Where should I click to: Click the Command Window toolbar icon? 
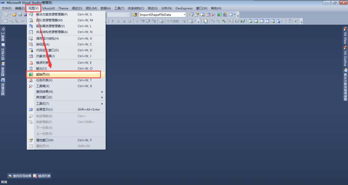[x=231, y=15]
